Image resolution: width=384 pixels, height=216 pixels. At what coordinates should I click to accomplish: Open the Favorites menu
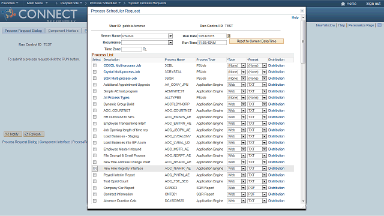(10, 3)
